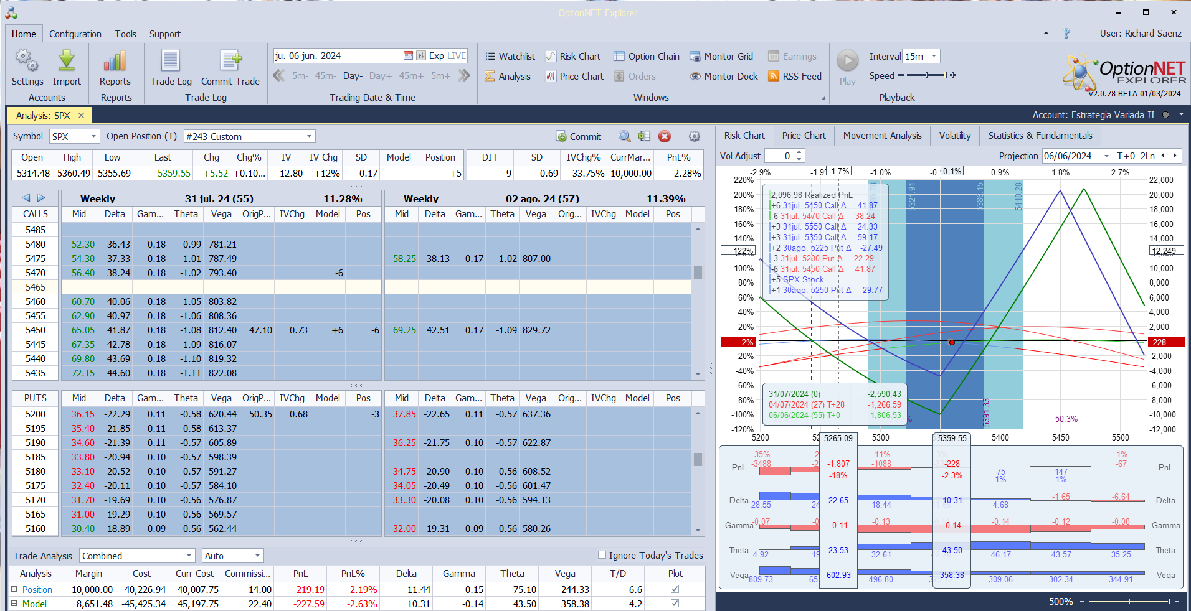The width and height of the screenshot is (1191, 611).
Task: Toggle the account status circle indicator
Action: tap(1165, 115)
